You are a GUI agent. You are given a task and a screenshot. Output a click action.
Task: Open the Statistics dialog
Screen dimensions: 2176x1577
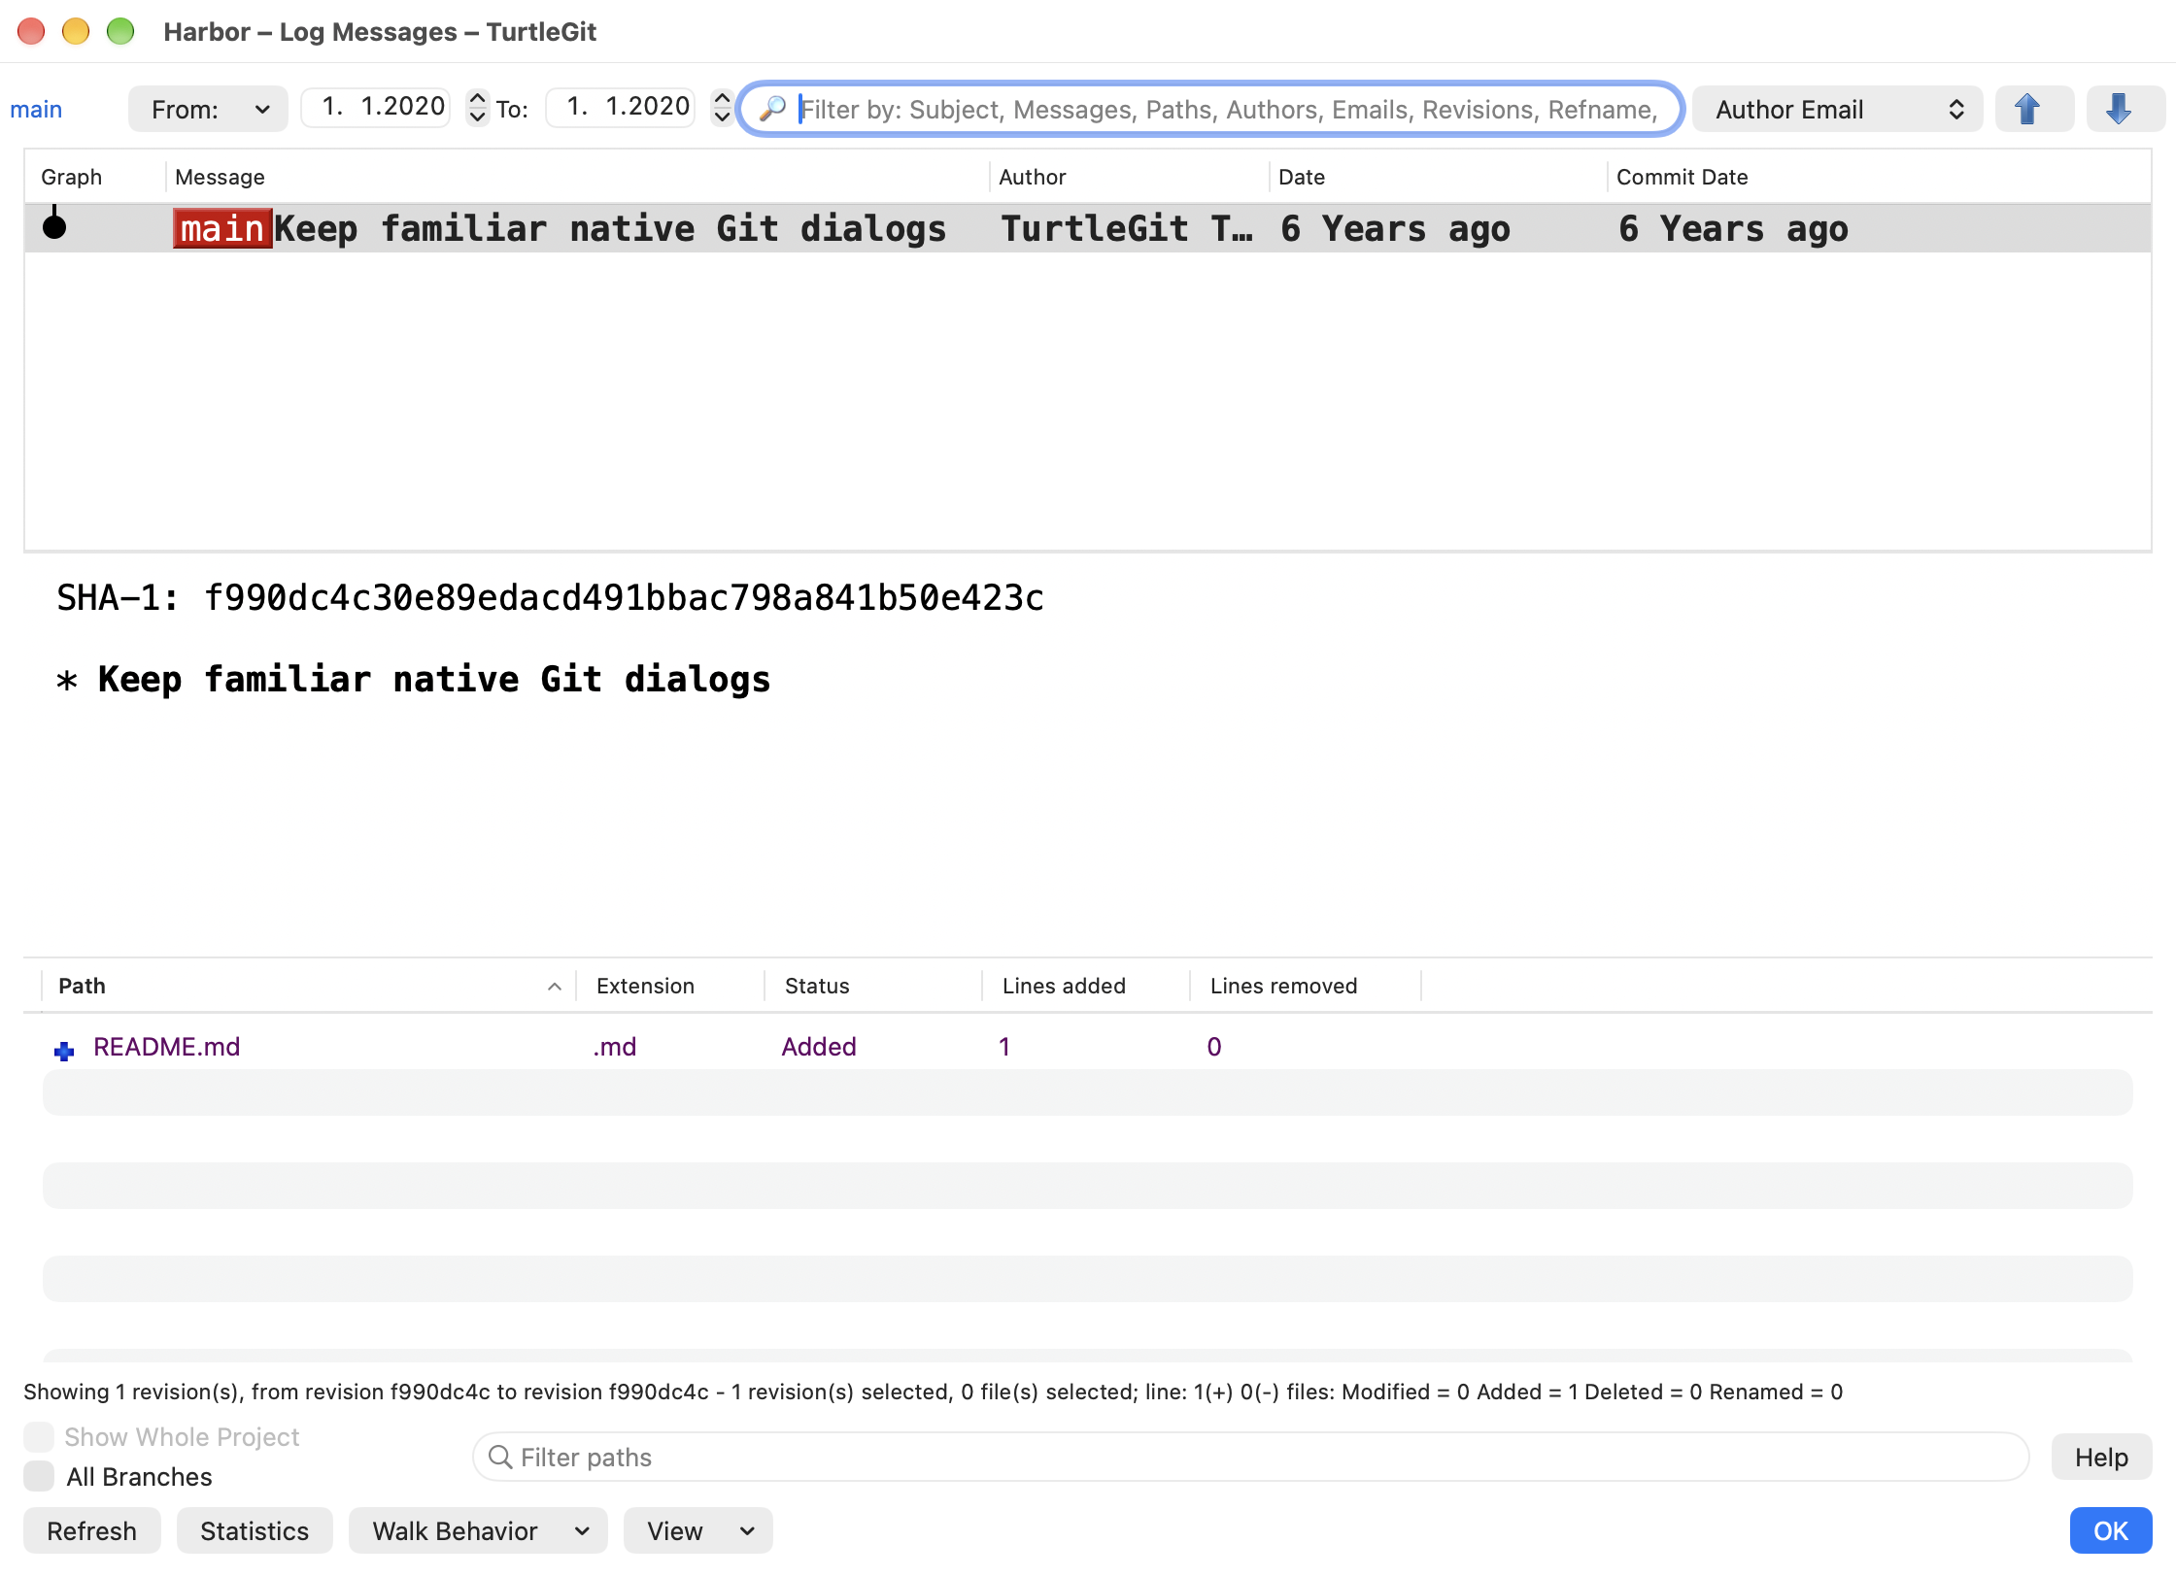coord(255,1530)
